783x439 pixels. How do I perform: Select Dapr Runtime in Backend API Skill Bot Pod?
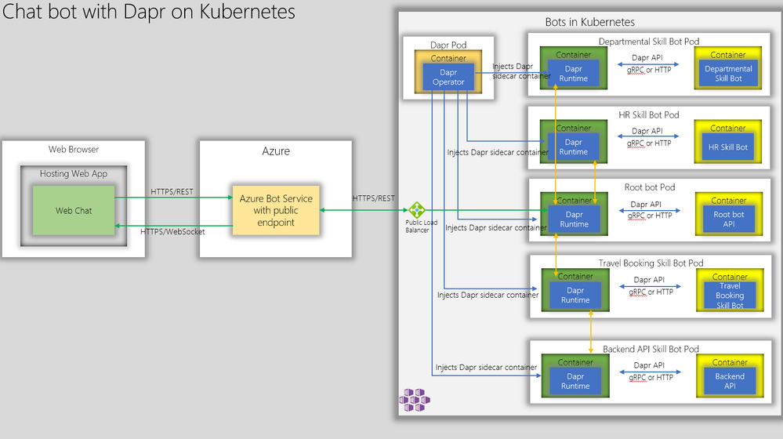tap(575, 381)
